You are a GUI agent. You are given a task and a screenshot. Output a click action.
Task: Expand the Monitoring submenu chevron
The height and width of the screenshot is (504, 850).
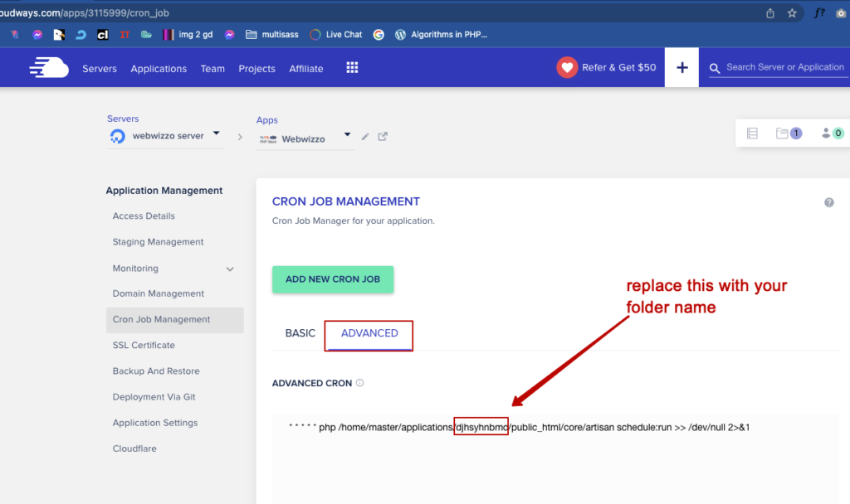pyautogui.click(x=230, y=269)
